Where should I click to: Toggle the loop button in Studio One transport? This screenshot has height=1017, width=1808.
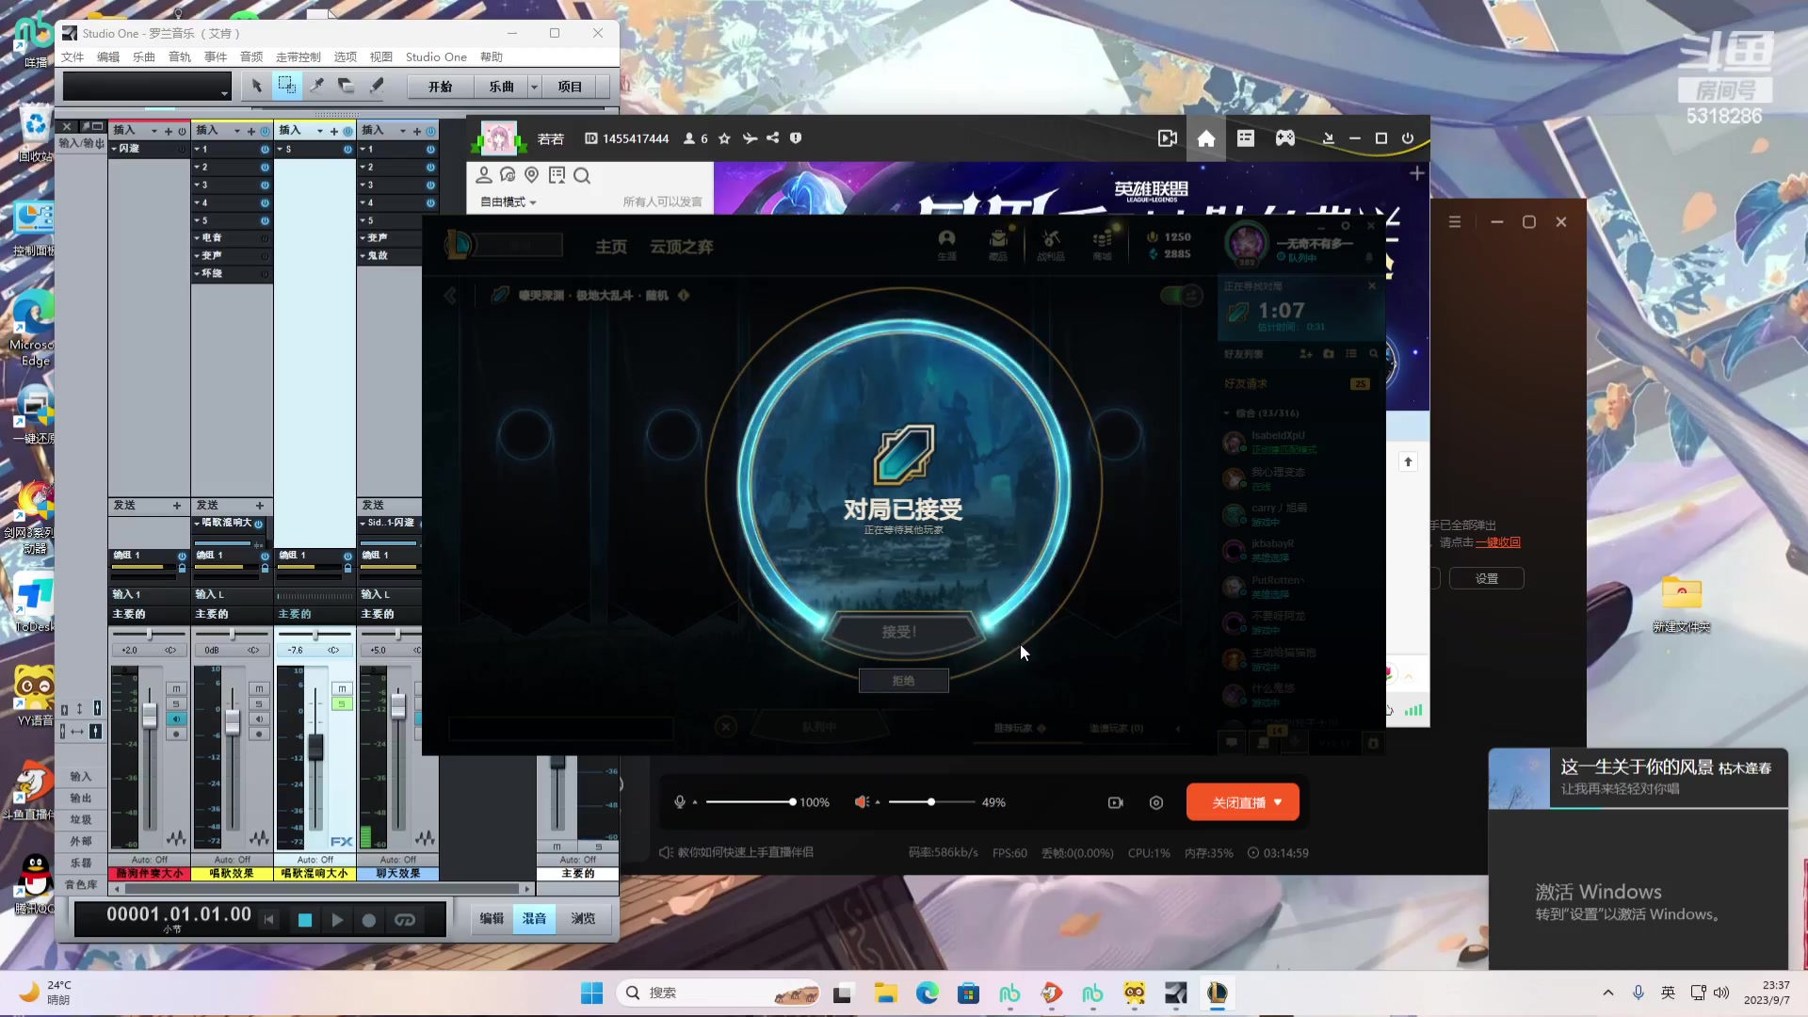point(405,920)
